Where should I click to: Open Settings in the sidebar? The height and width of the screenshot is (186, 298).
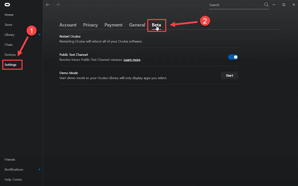(x=11, y=64)
